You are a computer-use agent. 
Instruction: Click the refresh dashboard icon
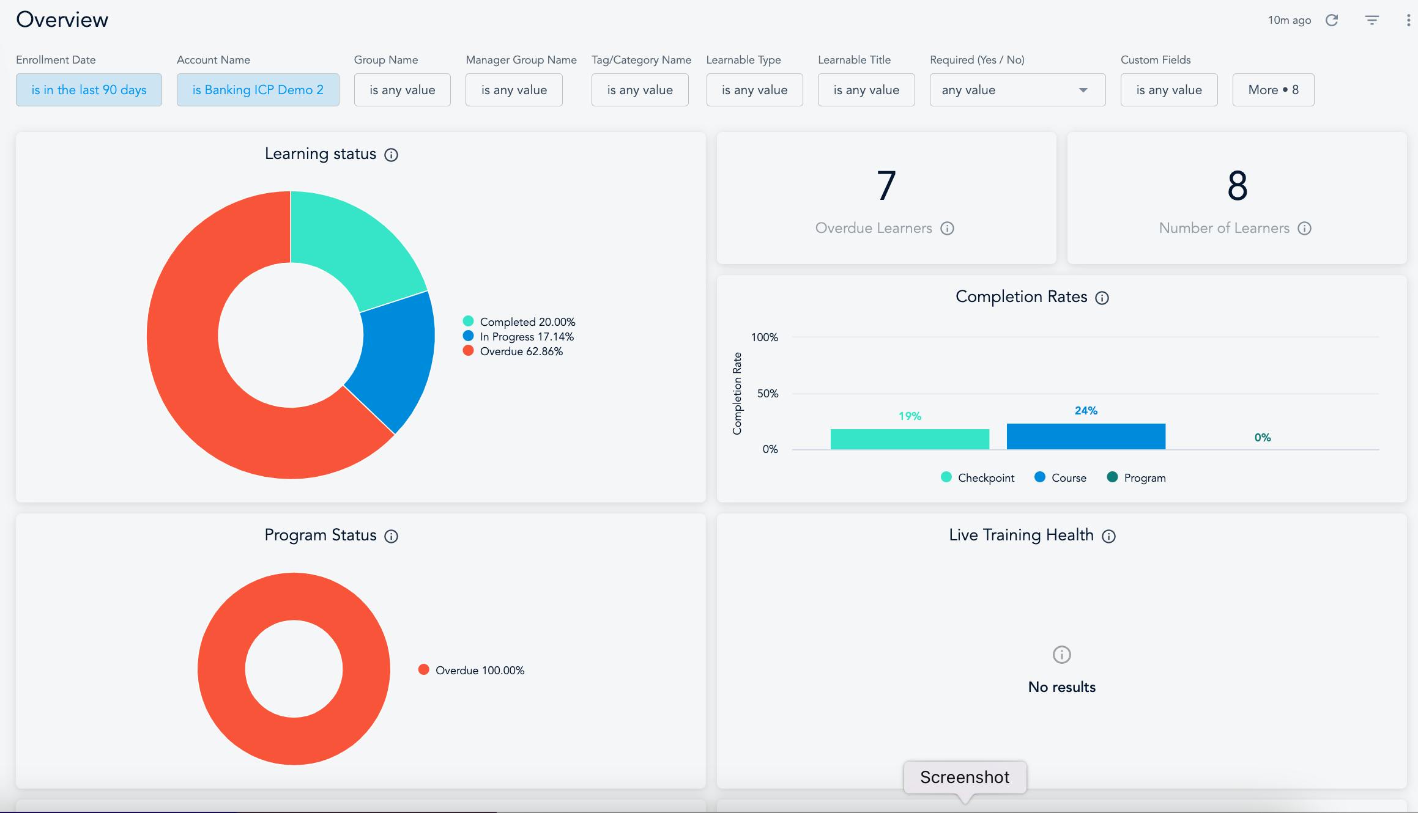coord(1332,20)
